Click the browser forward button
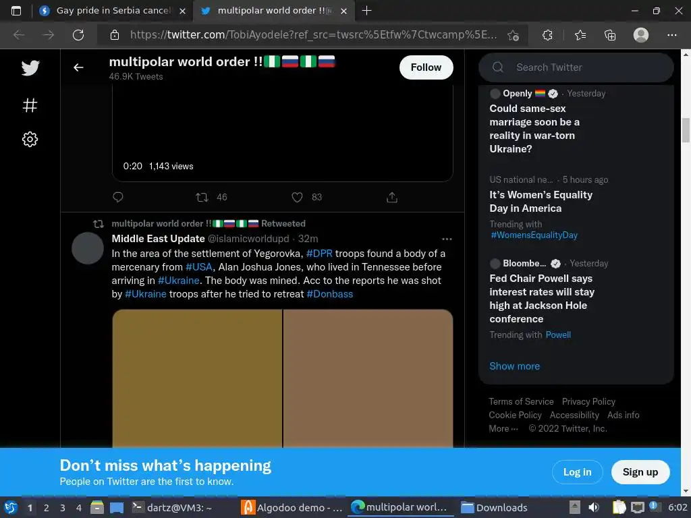Image resolution: width=691 pixels, height=518 pixels. pos(48,35)
